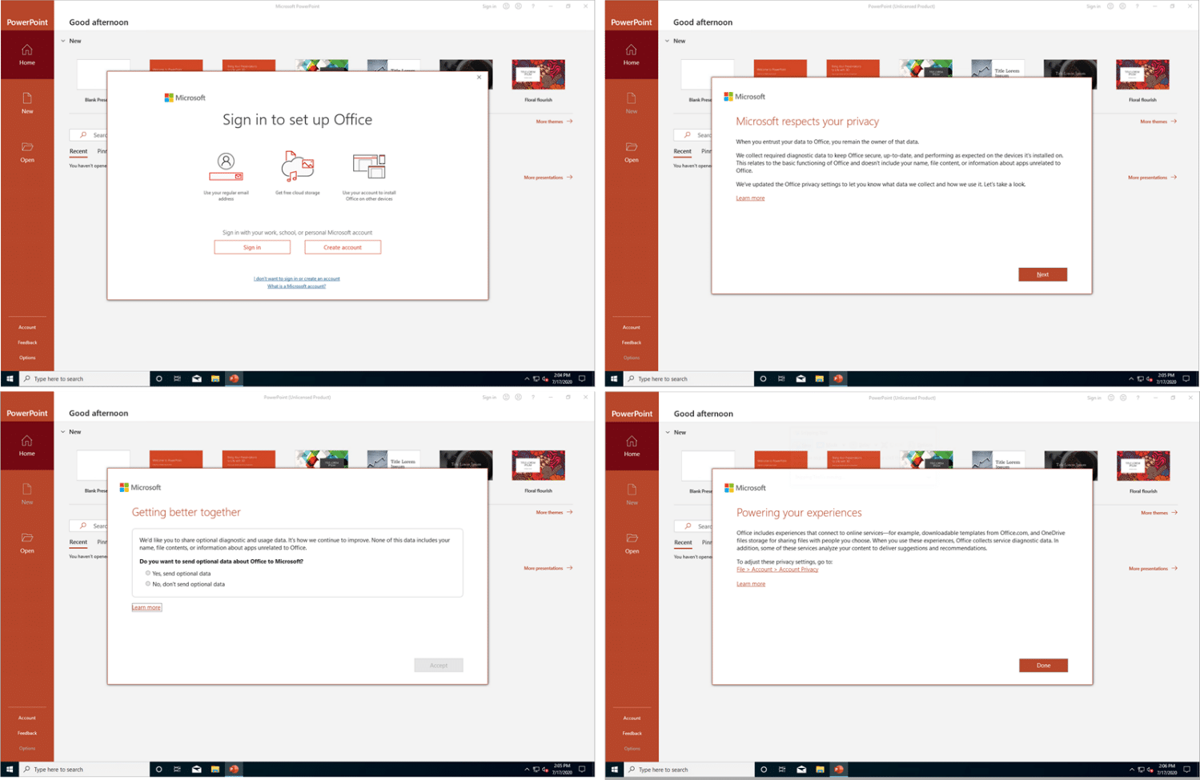The image size is (1200, 780).
Task: Click the Create account button
Action: click(343, 247)
